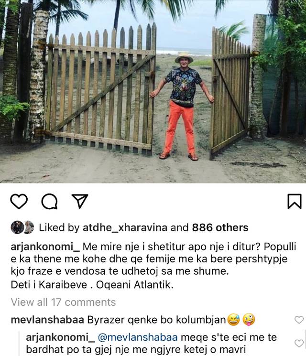This screenshot has width=306, height=356.
Task: Save the post with the bookmark icon
Action: click(x=295, y=201)
